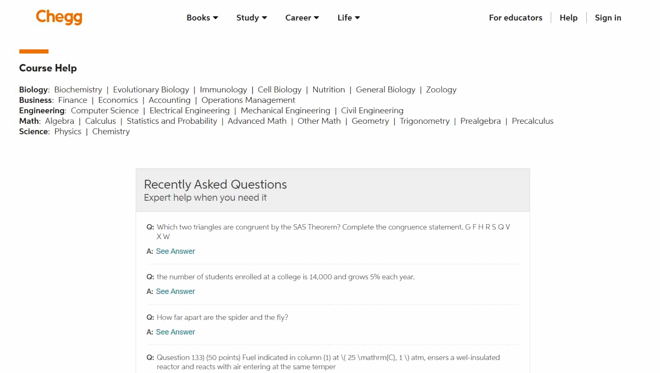Open the Help page

click(568, 18)
